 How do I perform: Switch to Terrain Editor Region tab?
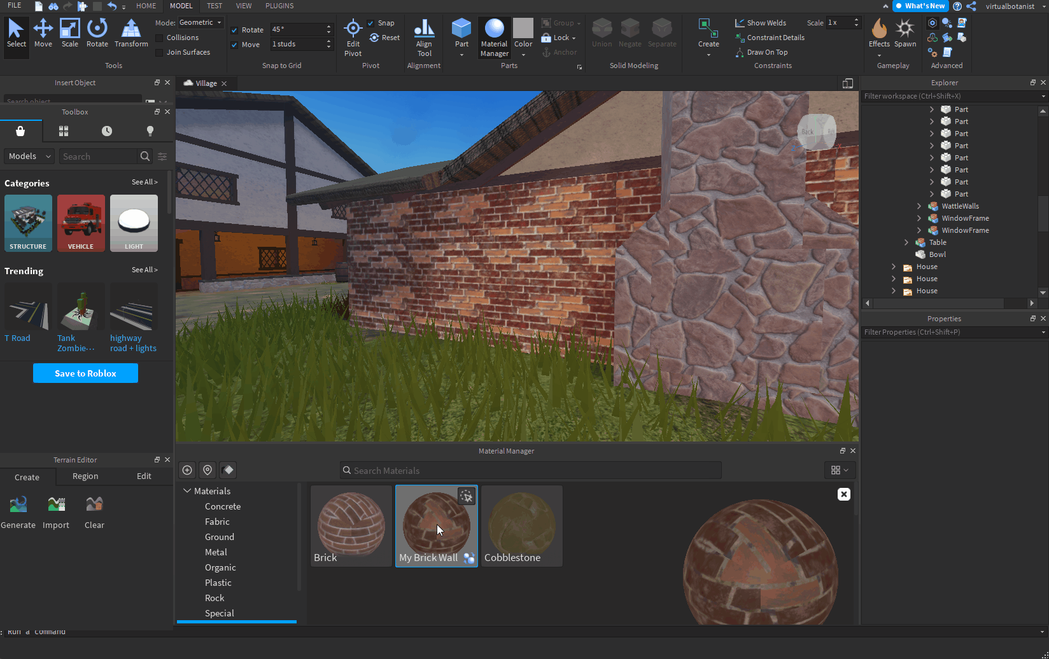85,476
